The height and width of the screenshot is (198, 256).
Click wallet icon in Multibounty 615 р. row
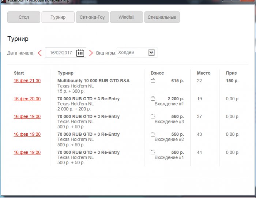coord(153,81)
